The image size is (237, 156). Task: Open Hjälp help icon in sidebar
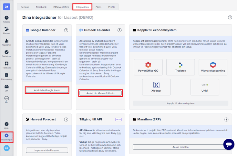[7, 125]
